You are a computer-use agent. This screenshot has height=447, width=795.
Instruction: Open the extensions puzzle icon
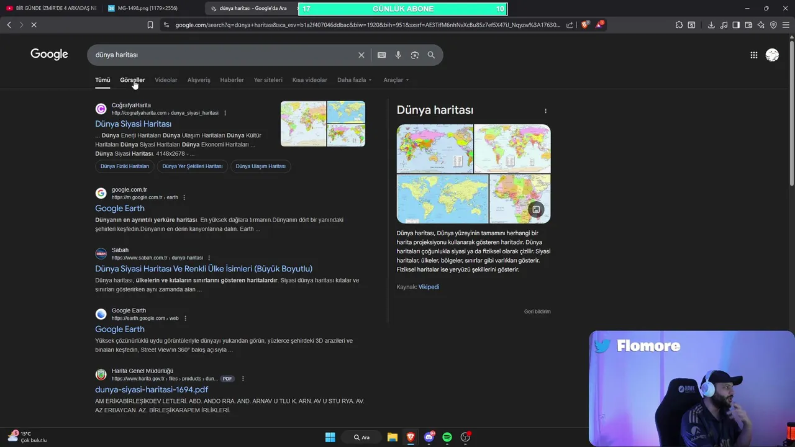click(679, 25)
